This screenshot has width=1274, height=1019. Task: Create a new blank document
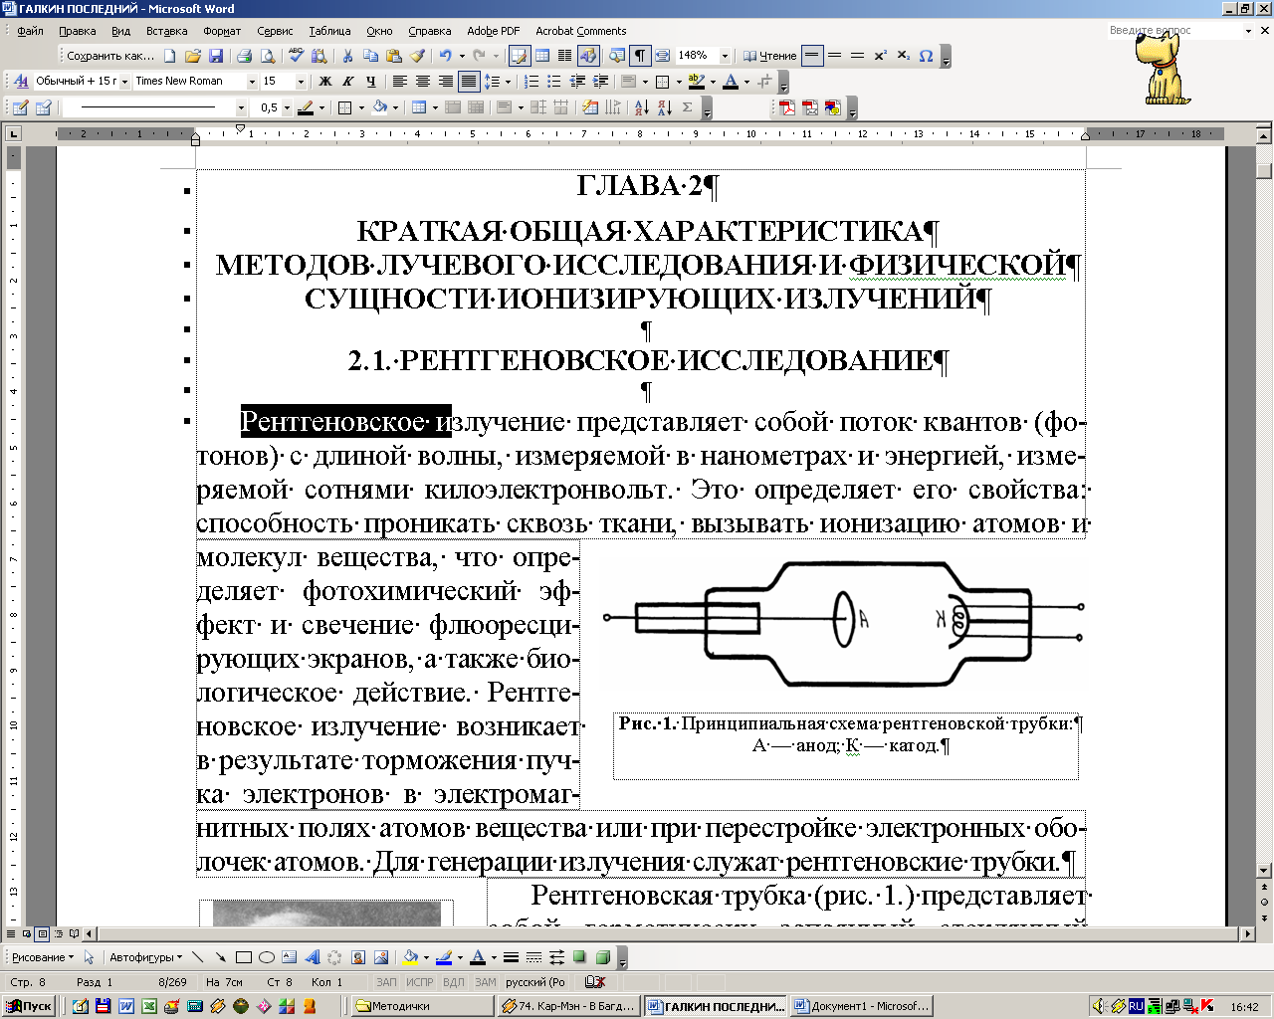170,56
